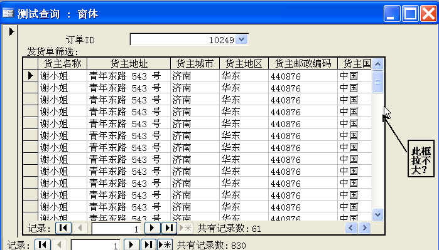
Task: Go to last record in main form navigator
Action: (148, 245)
